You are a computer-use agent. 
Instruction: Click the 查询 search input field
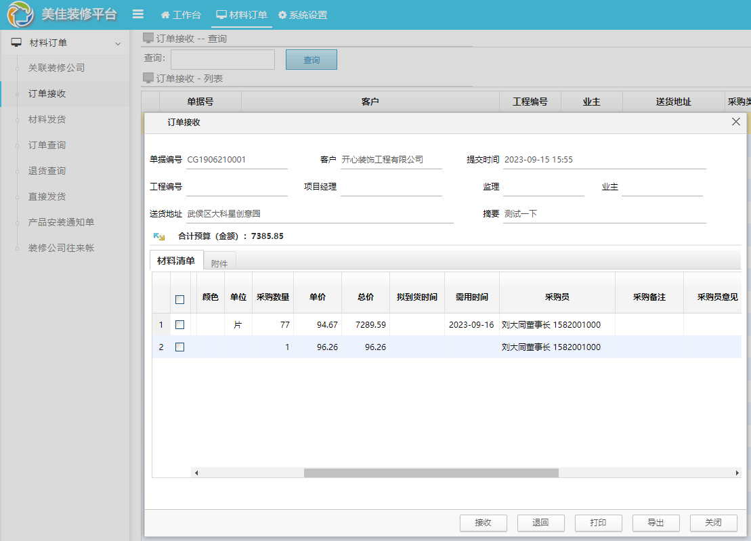(x=223, y=60)
